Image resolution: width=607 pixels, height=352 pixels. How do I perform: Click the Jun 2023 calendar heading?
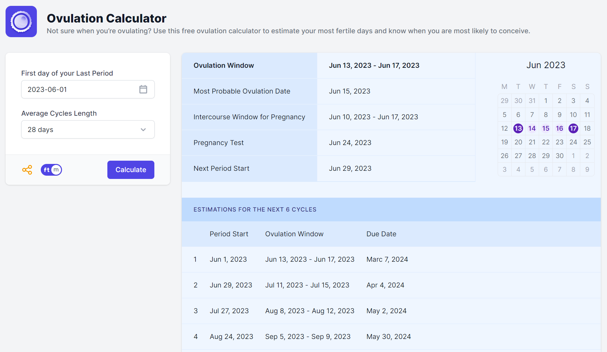(x=546, y=65)
